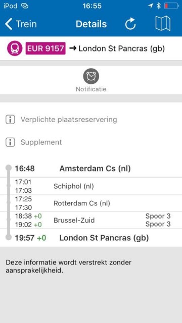Tap the refresh icon in header
The width and height of the screenshot is (182, 323).
point(130,24)
